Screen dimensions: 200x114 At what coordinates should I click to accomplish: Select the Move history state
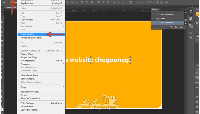click(168, 19)
